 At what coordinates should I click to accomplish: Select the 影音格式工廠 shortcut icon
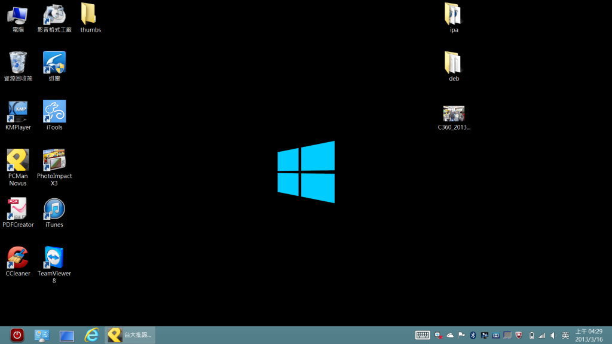click(x=54, y=19)
